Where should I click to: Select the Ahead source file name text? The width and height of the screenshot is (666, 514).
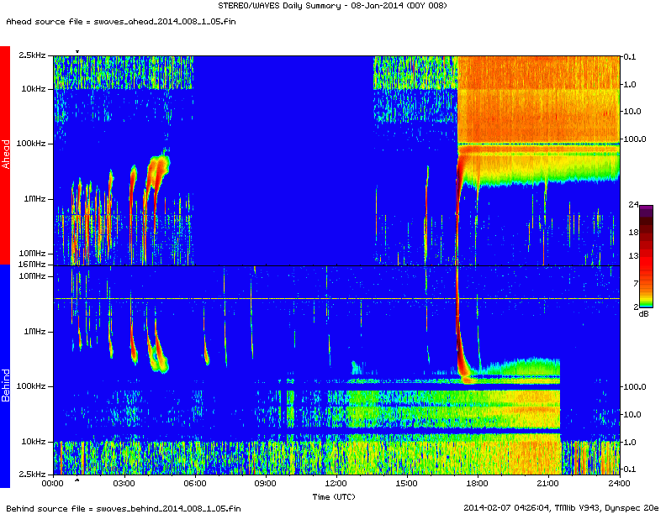click(x=164, y=21)
